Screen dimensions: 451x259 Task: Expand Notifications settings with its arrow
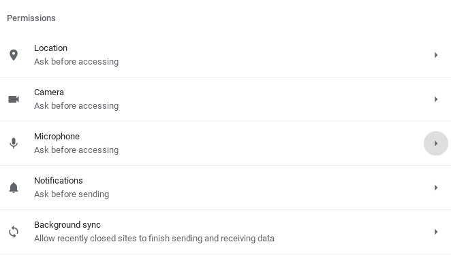coord(436,188)
